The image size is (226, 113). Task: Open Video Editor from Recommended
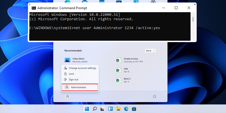click(x=76, y=60)
